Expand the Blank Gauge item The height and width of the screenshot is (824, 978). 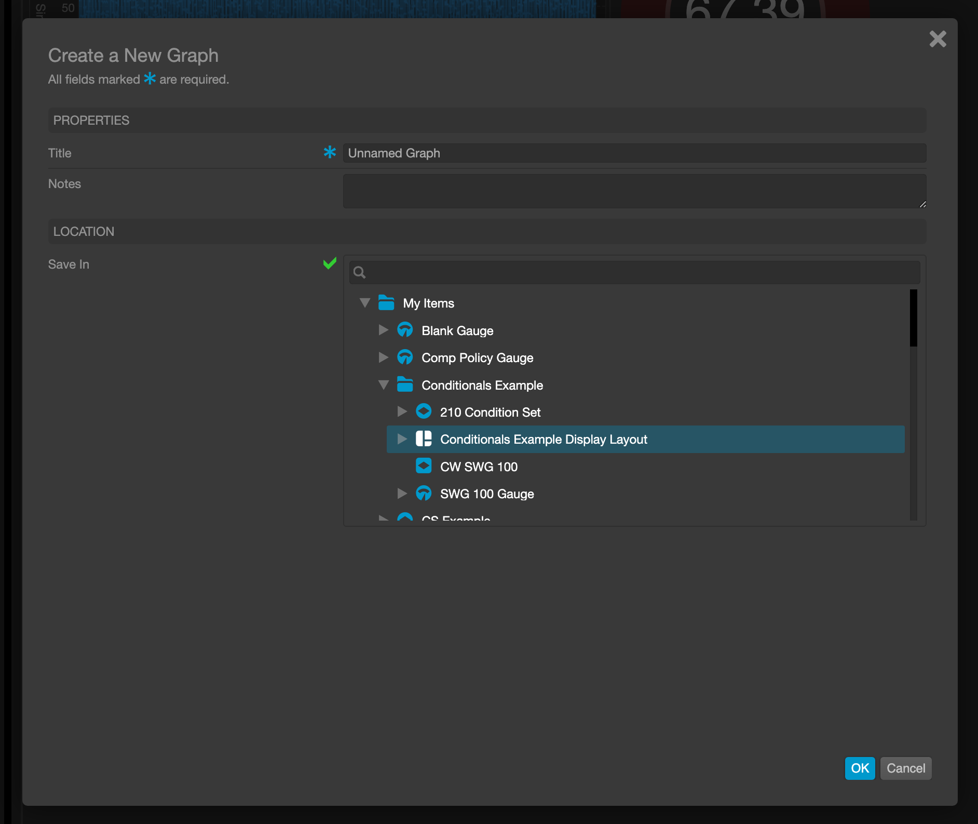click(384, 330)
